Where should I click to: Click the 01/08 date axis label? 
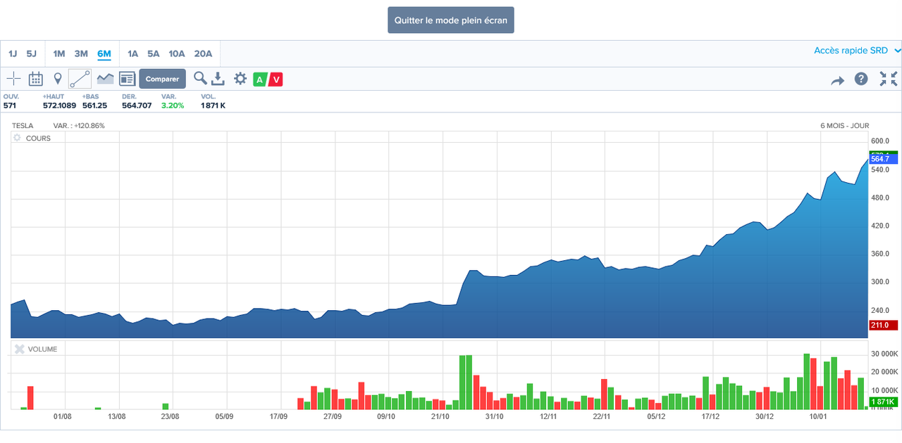(63, 416)
